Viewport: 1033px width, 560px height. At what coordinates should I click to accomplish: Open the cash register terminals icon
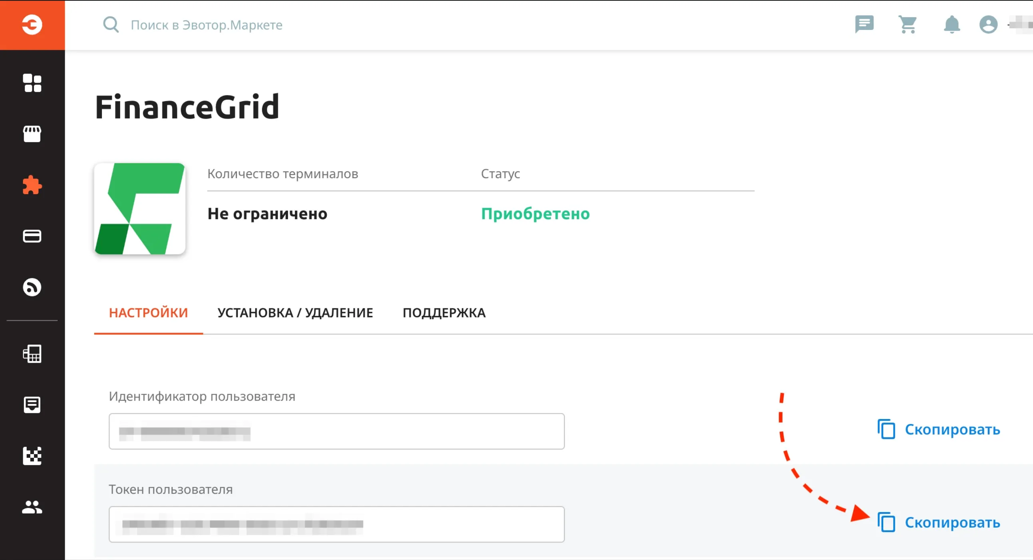coord(32,354)
